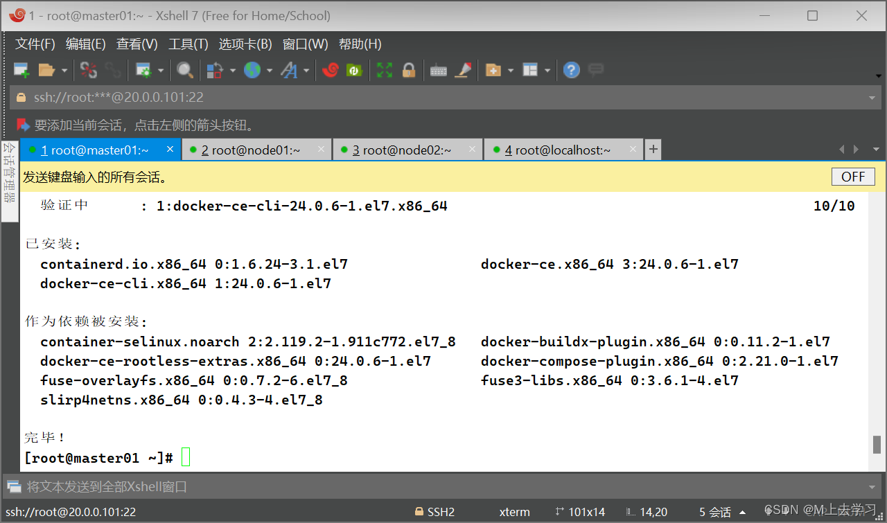Expand the color scheme dropdown arrow

point(232,70)
